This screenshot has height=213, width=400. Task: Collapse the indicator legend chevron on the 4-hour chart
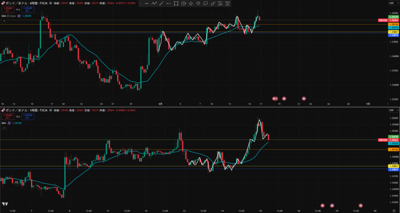(x=4, y=21)
